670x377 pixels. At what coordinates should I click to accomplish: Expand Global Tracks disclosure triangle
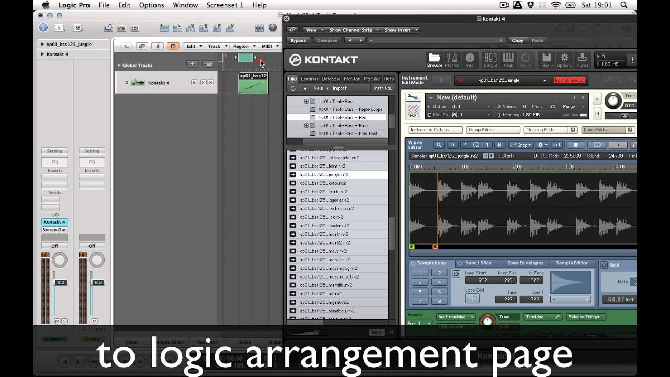[x=119, y=65]
